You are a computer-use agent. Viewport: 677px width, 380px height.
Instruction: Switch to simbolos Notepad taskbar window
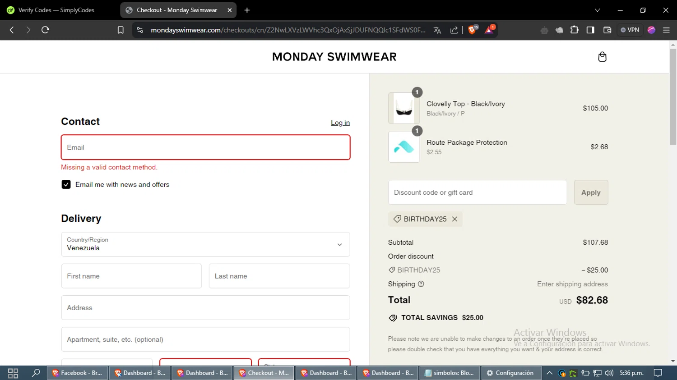[450, 373]
